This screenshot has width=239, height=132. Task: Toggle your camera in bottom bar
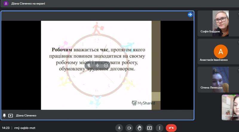[x=129, y=128]
